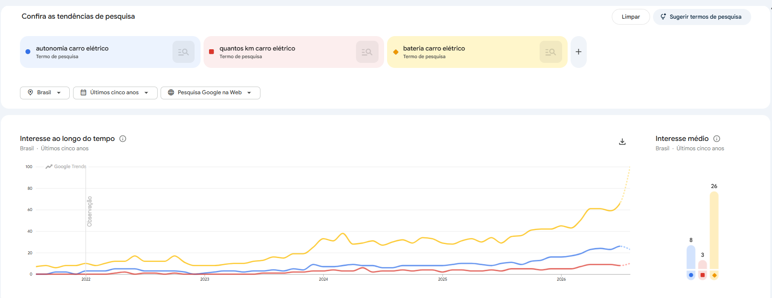Click the 2024 label on the chart axis
772x298 pixels.
(x=323, y=279)
